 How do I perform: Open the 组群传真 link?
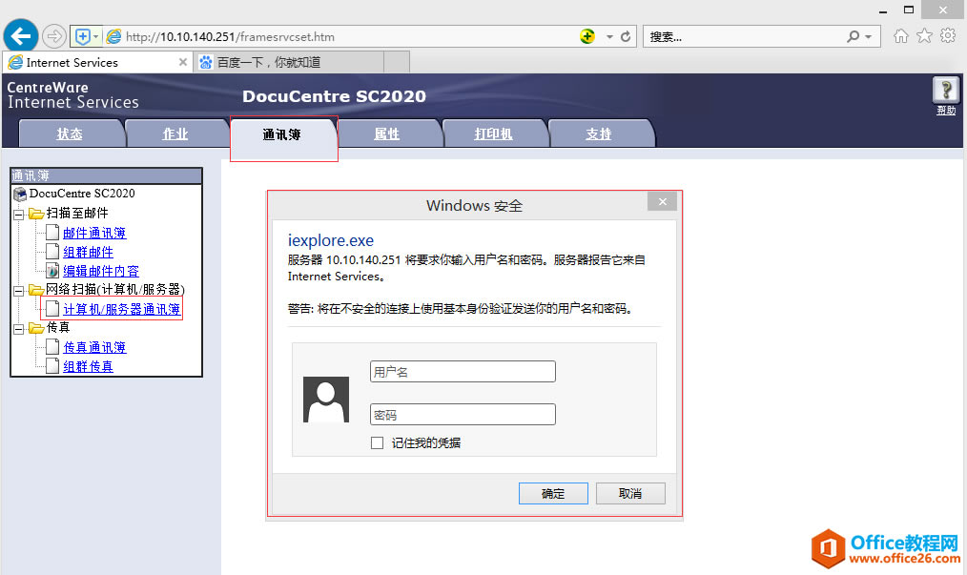(88, 366)
